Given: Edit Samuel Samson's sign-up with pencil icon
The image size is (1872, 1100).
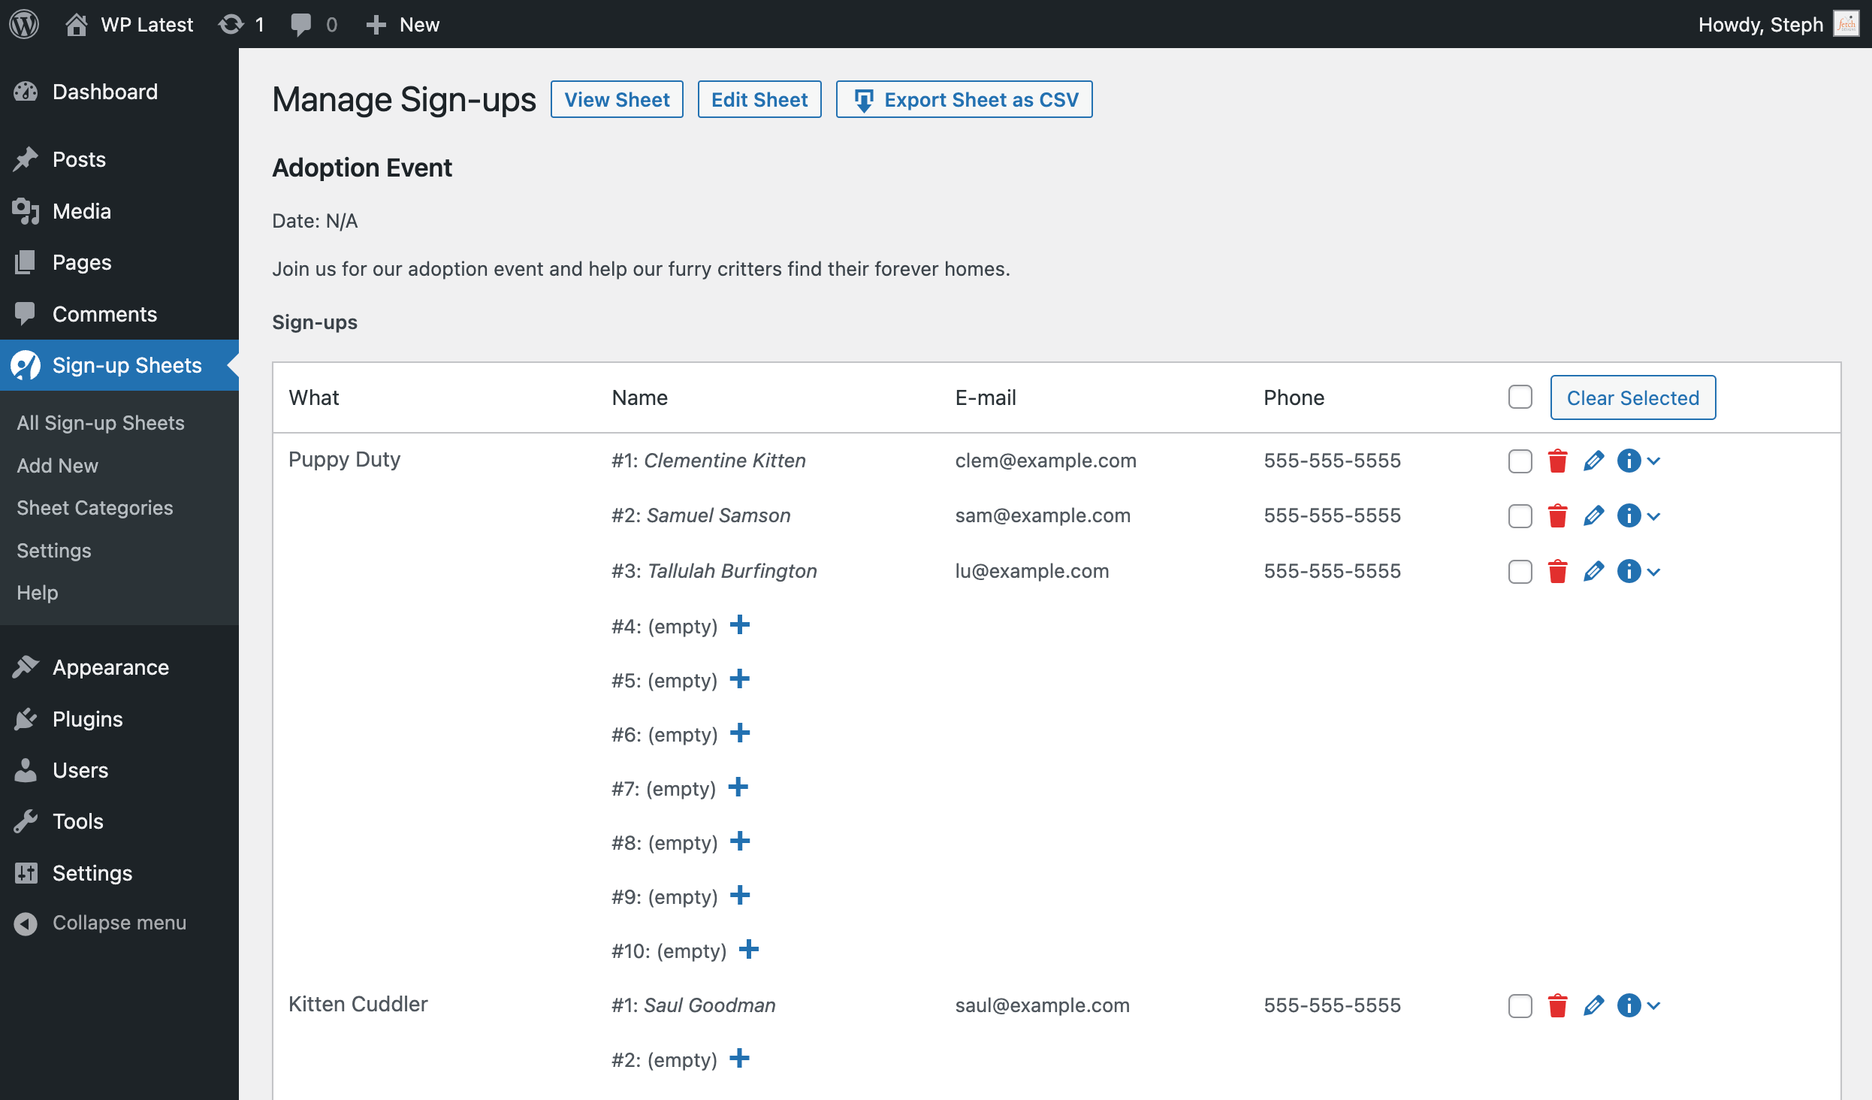Looking at the screenshot, I should coord(1593,515).
